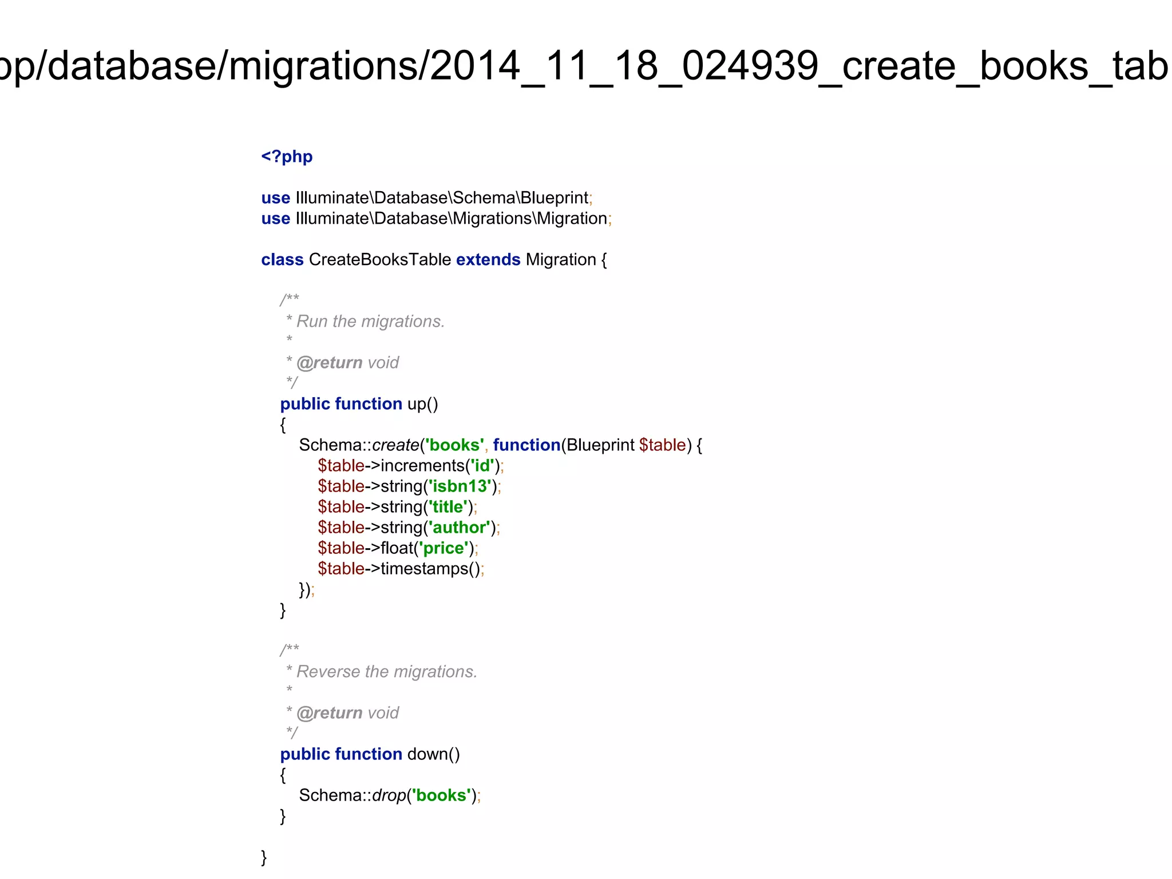
Task: Click the "$table->string('title');" line
Action: (398, 507)
